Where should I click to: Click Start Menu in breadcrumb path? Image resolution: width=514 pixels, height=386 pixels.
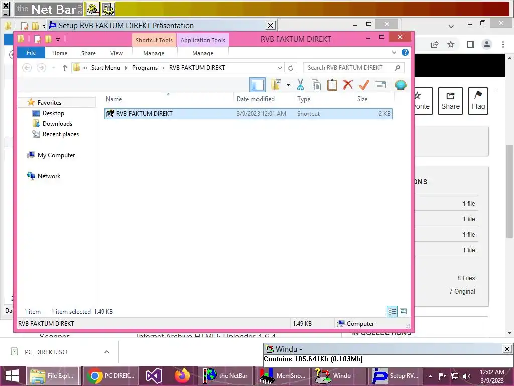point(105,68)
